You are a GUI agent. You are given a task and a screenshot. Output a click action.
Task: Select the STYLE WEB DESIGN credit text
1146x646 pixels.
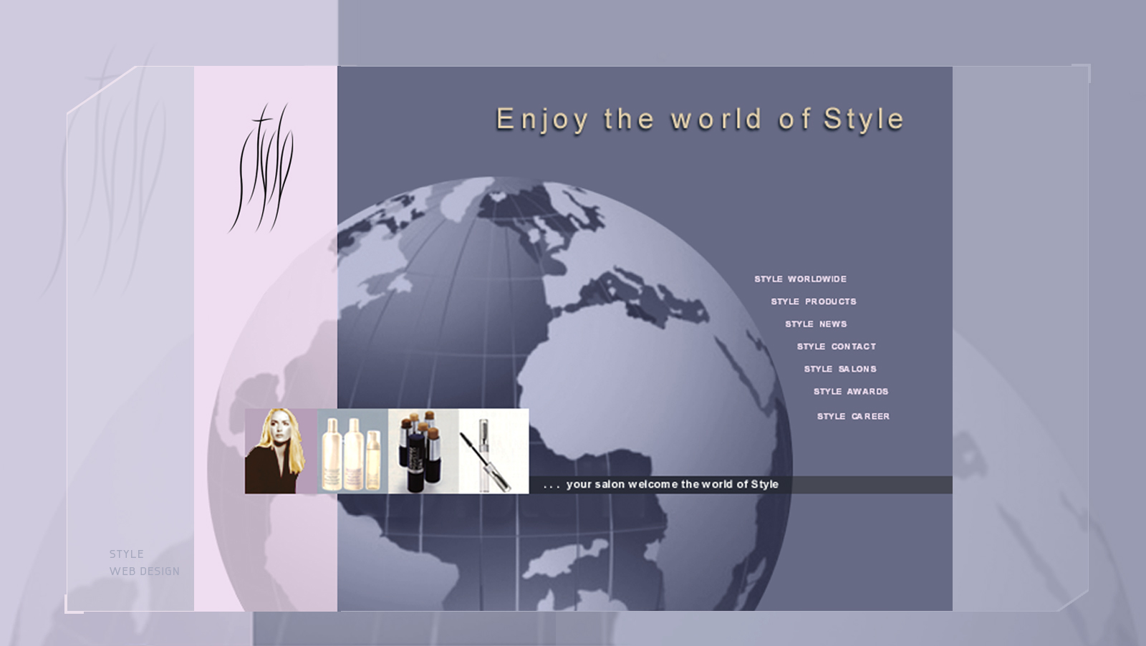[143, 562]
